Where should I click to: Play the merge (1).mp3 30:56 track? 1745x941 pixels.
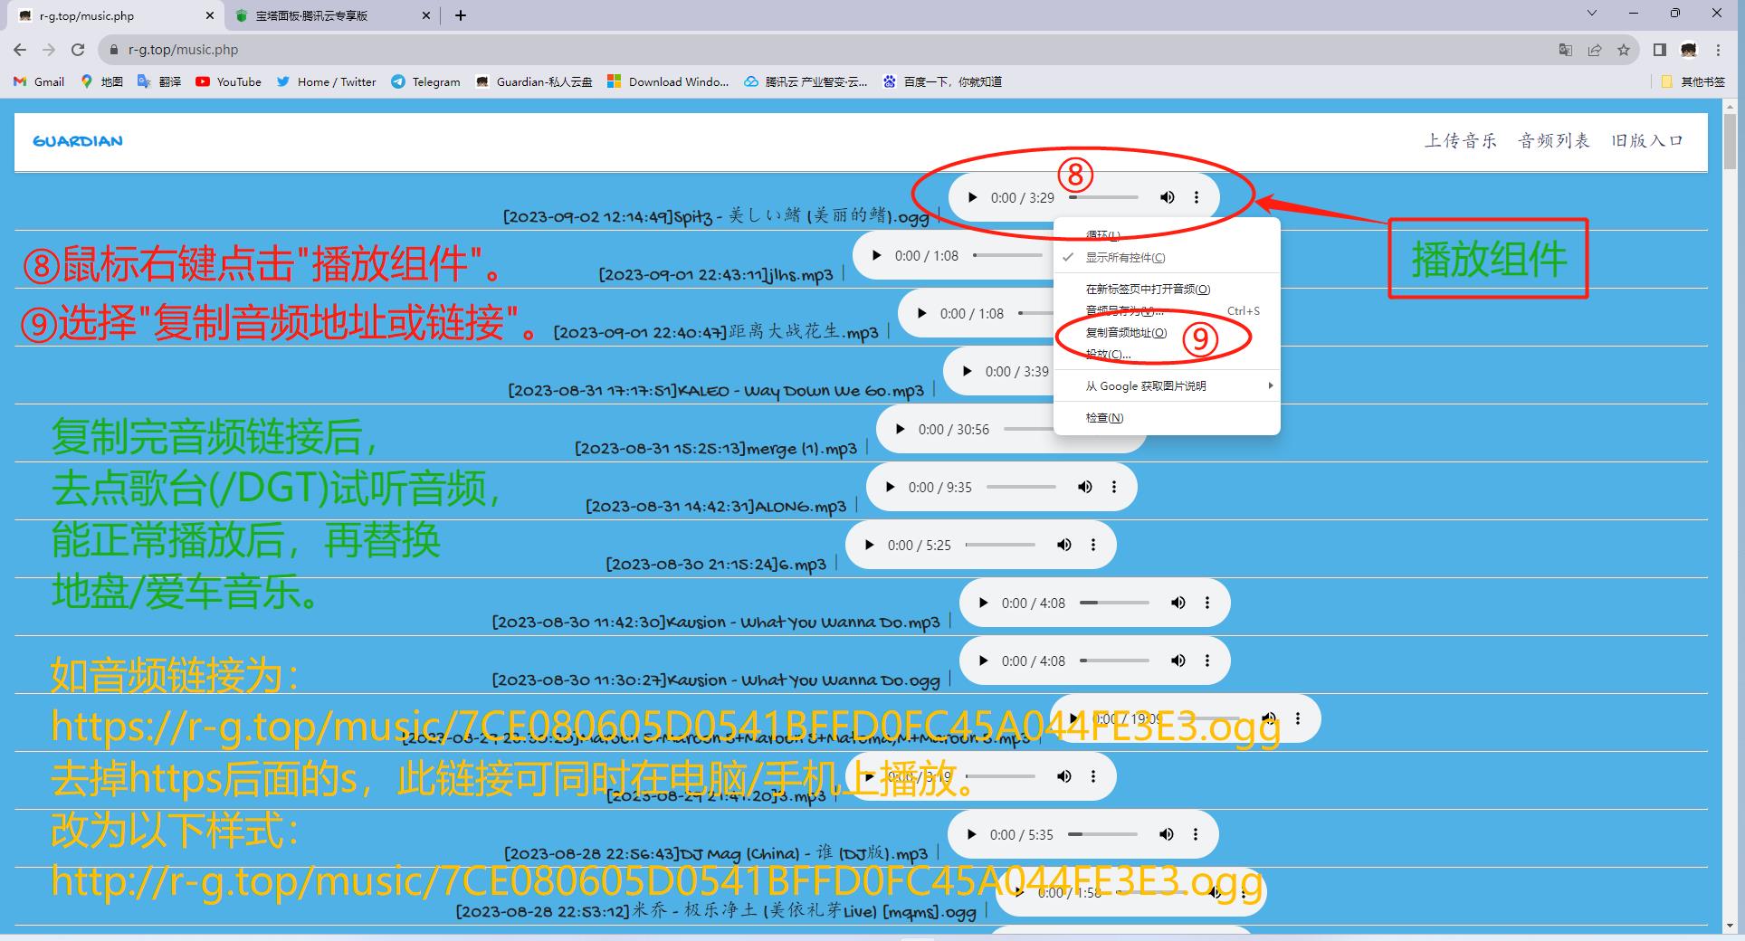click(x=900, y=429)
